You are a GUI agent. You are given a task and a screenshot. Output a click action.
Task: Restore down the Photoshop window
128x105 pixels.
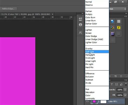click(x=116, y=2)
